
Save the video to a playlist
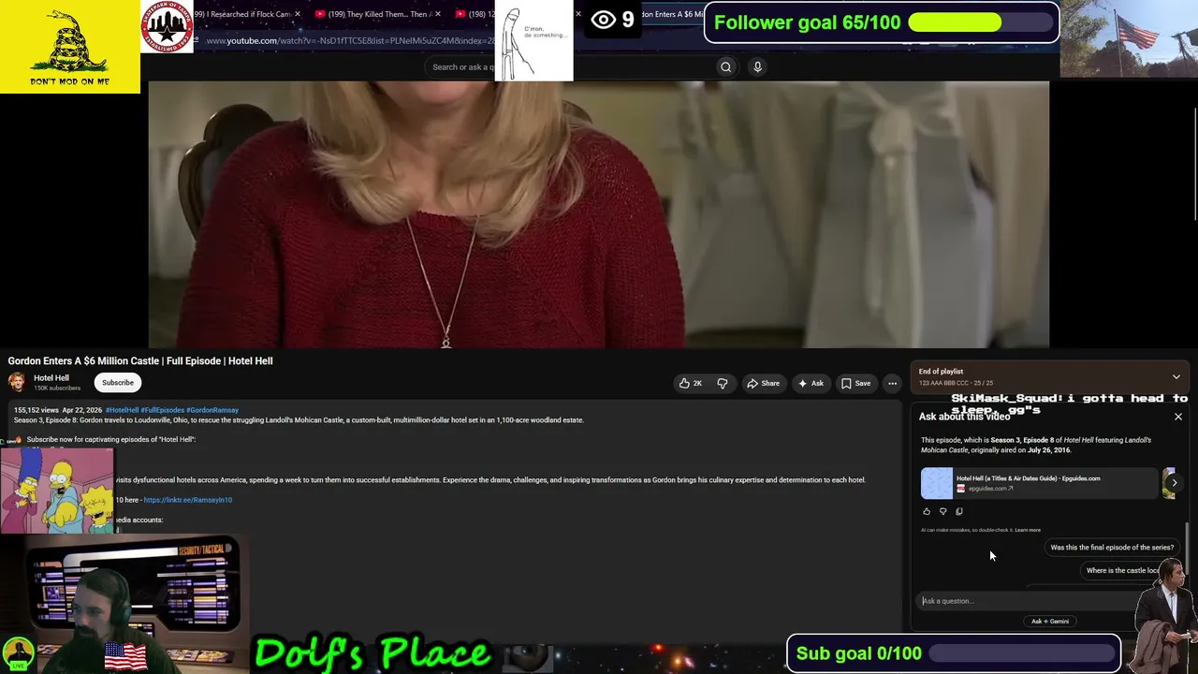pyautogui.click(x=855, y=383)
